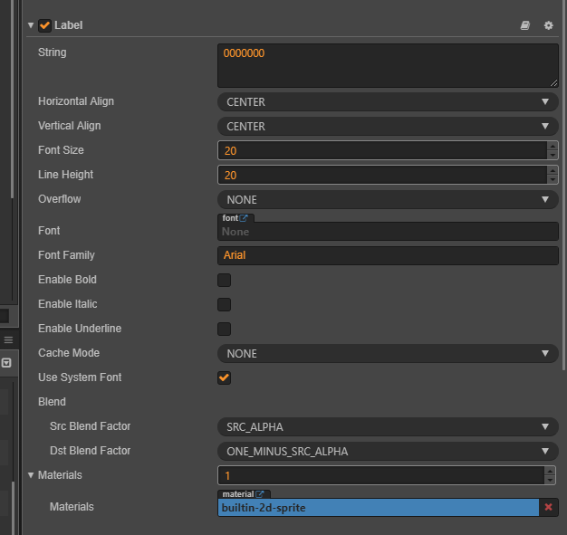The height and width of the screenshot is (535, 567).
Task: Remove builtin-2d-sprite material with red X
Action: [548, 508]
